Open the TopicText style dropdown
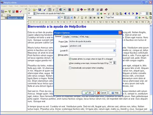Image resolution: width=153 pixels, height=115 pixels. click(x=136, y=18)
